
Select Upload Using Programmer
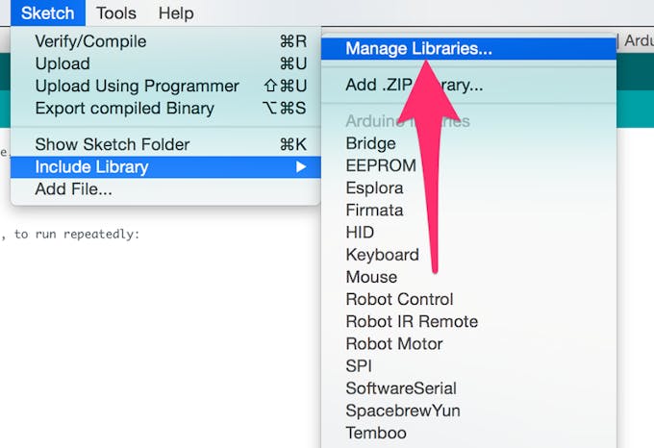pos(137,86)
